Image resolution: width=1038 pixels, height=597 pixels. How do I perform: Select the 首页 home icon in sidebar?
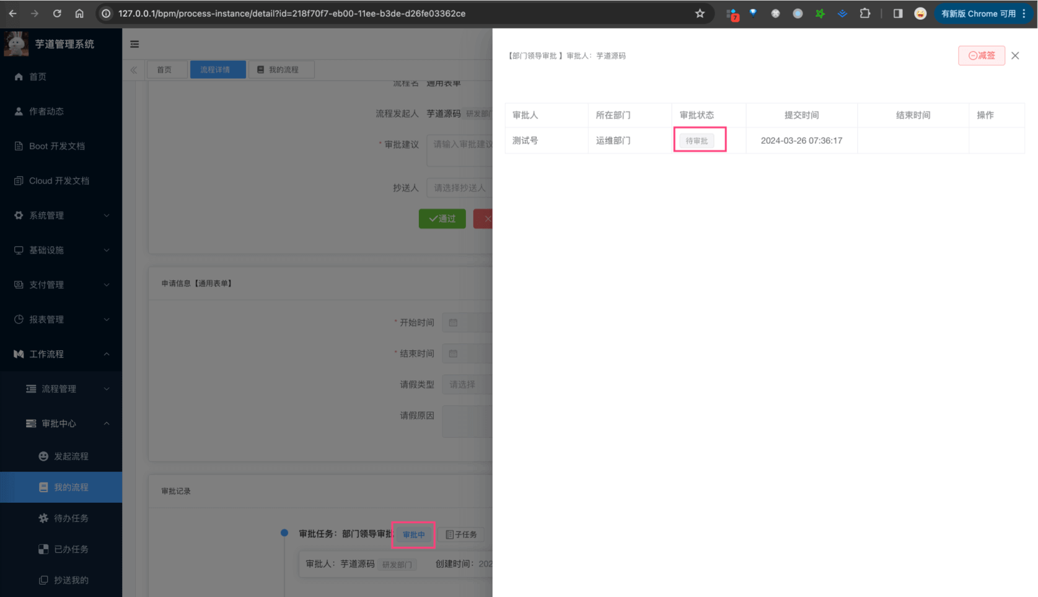(x=19, y=76)
